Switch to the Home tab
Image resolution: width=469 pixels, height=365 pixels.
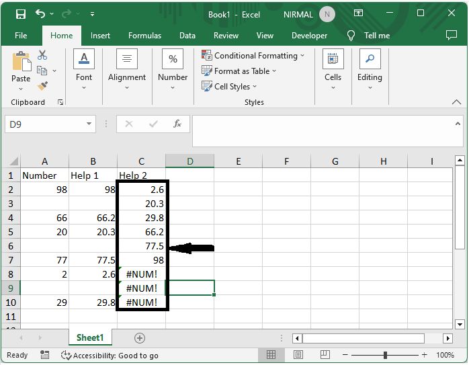62,36
